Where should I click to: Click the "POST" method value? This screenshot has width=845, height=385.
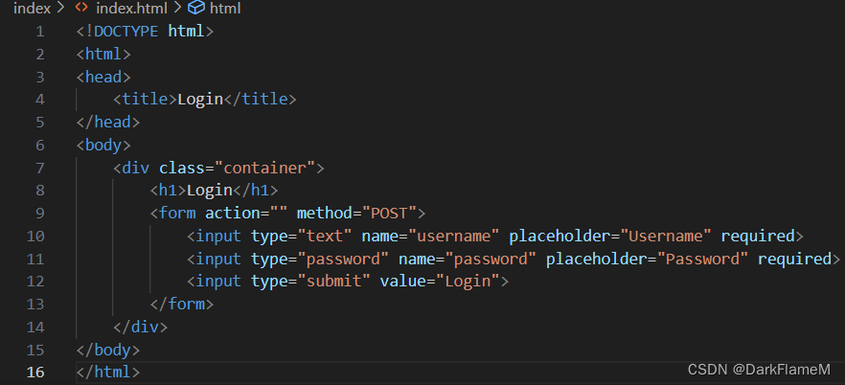390,214
